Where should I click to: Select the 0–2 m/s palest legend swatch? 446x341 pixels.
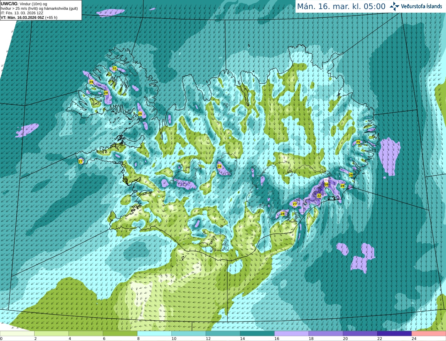coord(17,333)
